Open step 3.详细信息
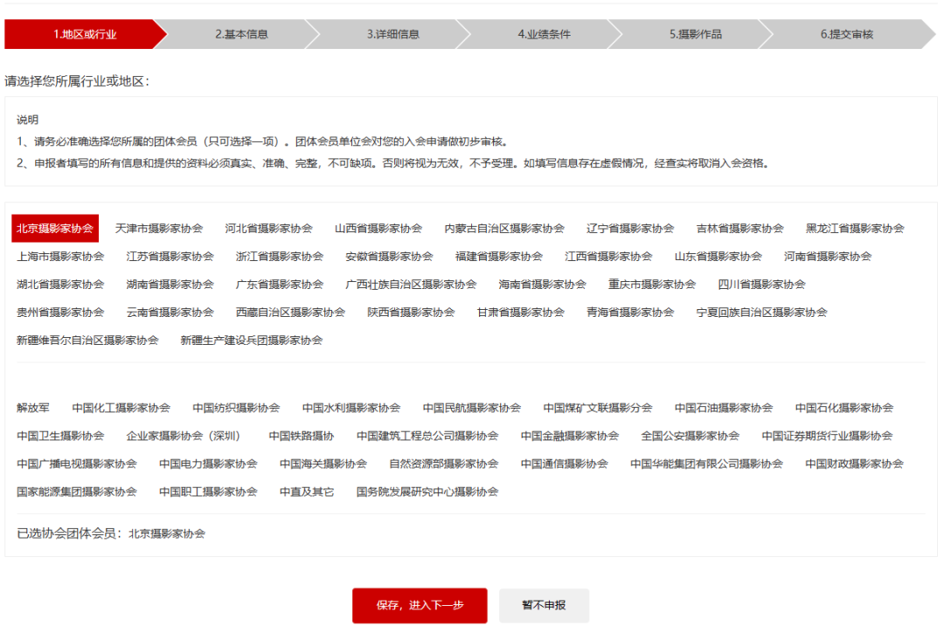 coord(393,34)
